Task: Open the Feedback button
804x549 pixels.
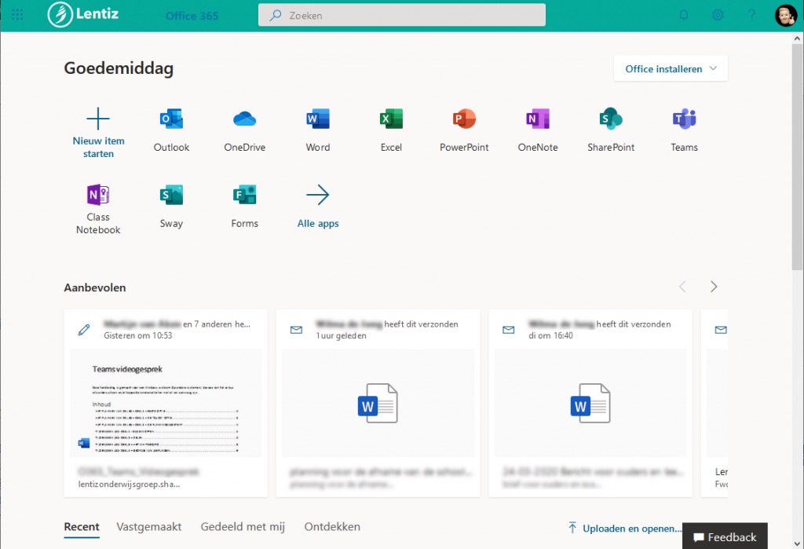Action: tap(725, 536)
